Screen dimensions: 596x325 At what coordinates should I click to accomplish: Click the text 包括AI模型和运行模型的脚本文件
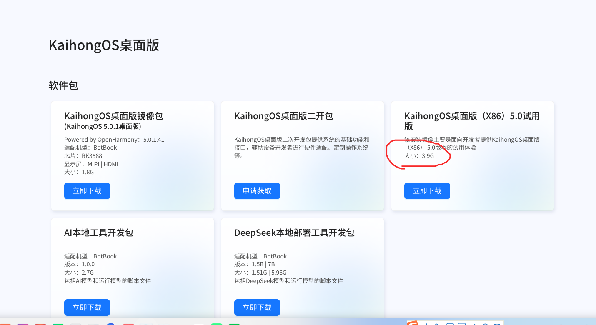tap(108, 281)
